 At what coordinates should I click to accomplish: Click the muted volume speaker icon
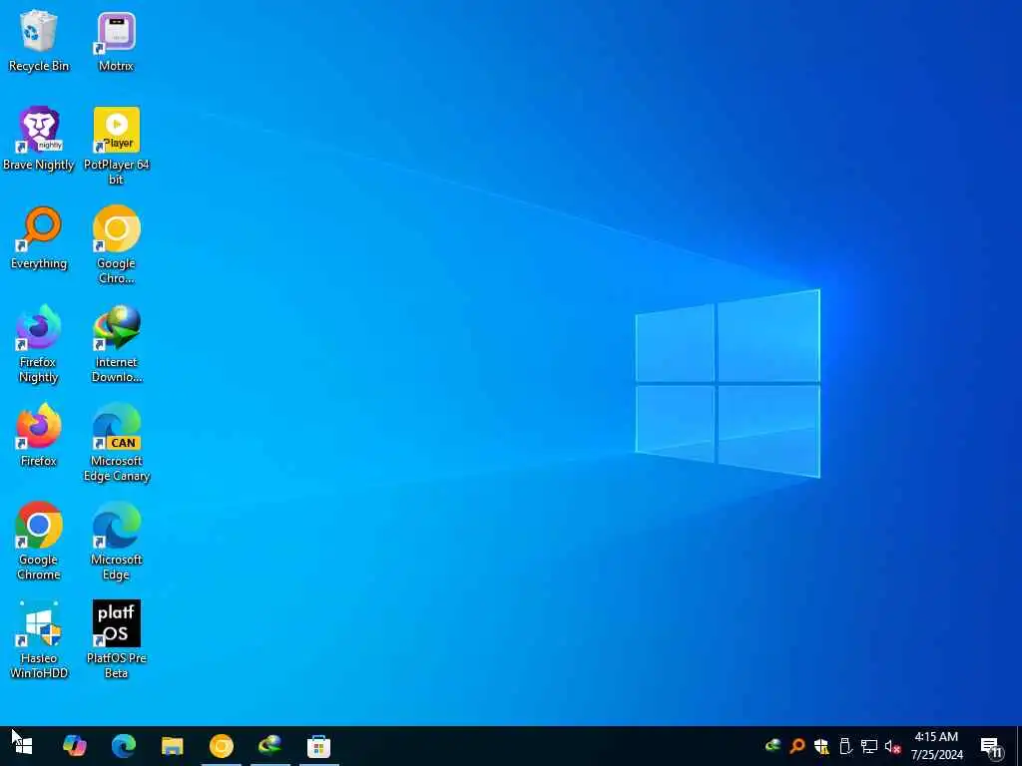pos(892,746)
